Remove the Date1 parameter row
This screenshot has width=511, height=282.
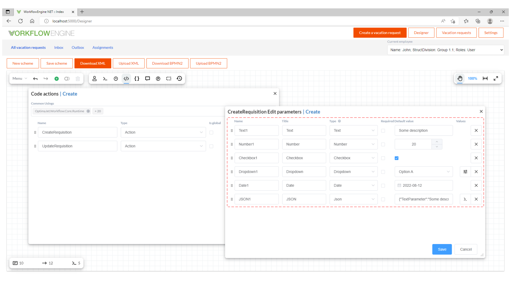[x=476, y=185]
